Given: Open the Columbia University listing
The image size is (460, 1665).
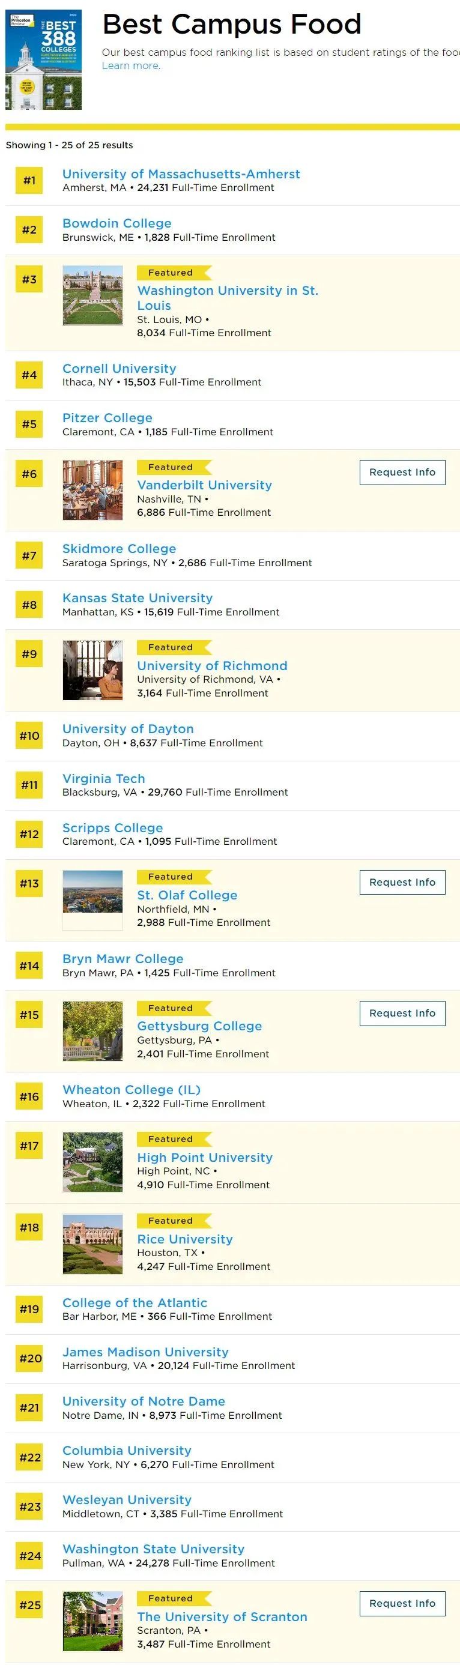Looking at the screenshot, I should (x=127, y=1451).
